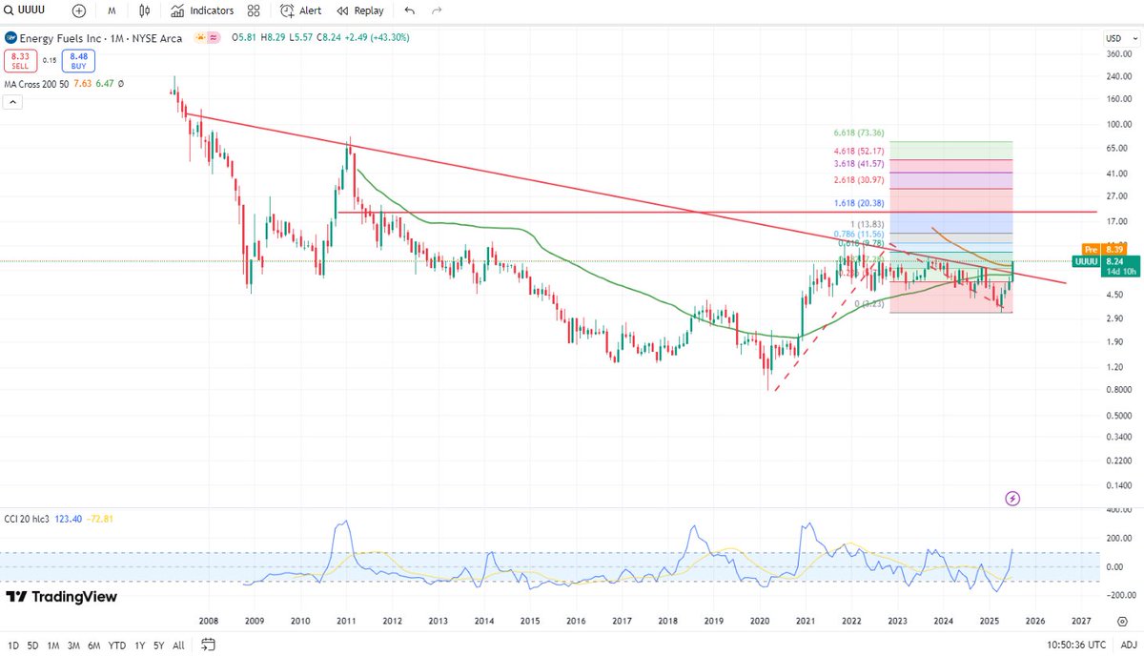Click the Energy Fuels Inc logo icon

10,37
